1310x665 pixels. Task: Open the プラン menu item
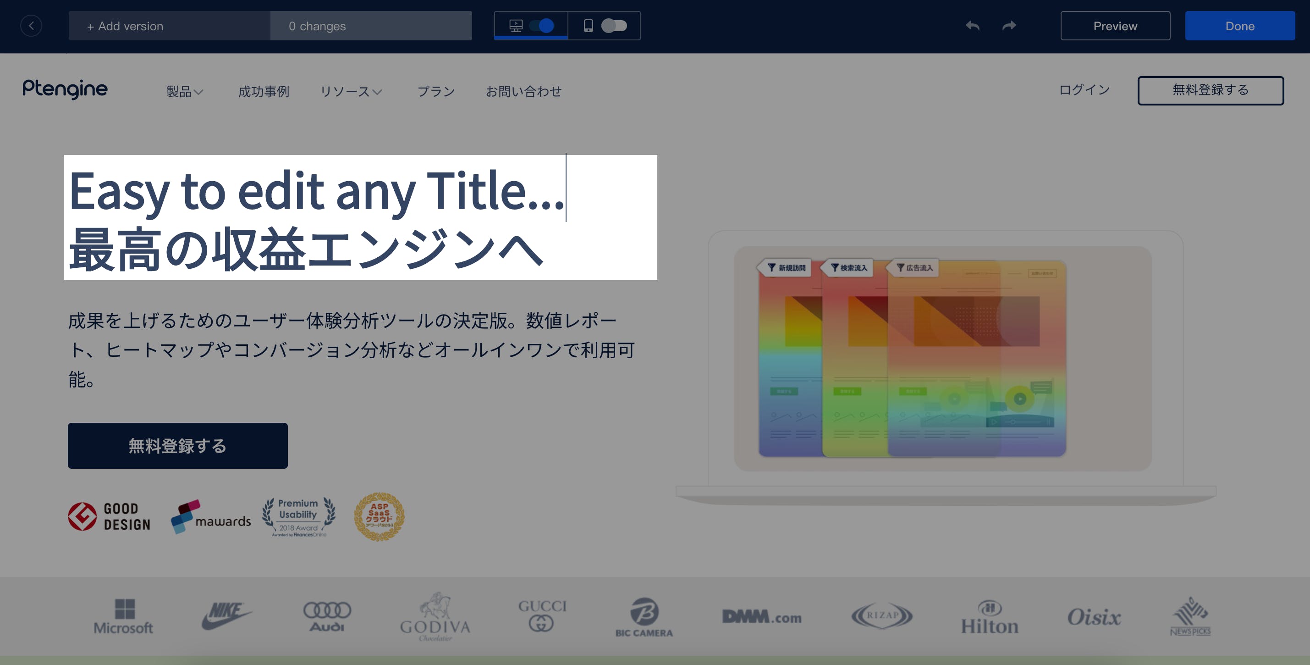click(x=436, y=92)
